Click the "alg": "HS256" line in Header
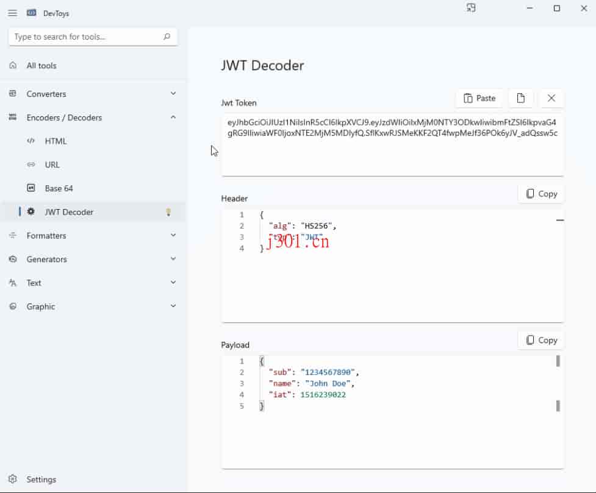The width and height of the screenshot is (596, 493). point(303,225)
